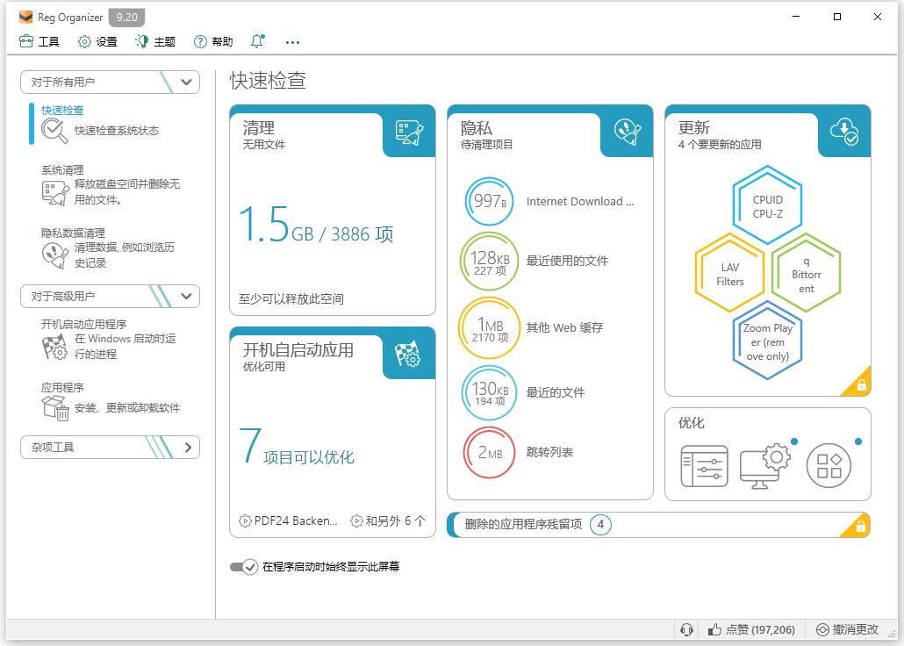Open the settings sliders optimization icon

click(x=703, y=466)
